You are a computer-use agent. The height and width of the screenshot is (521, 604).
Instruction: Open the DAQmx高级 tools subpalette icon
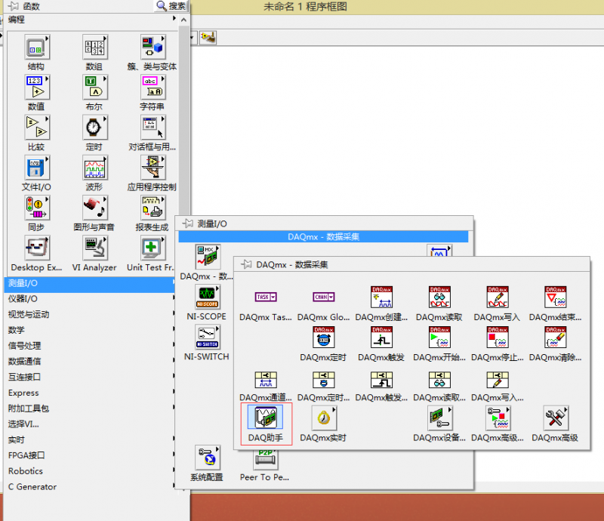click(x=555, y=418)
